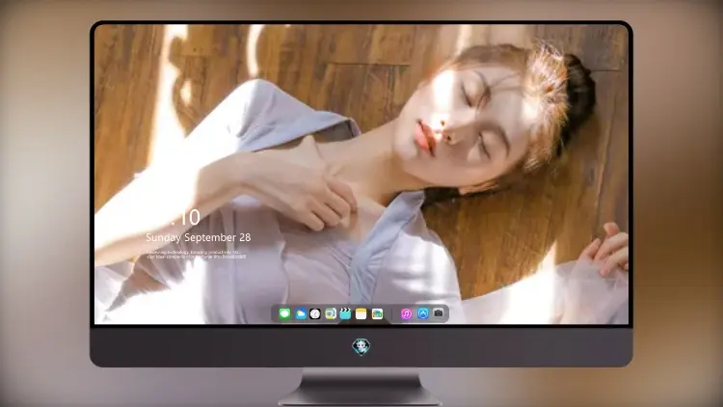Launch the pink iTunes music app
The height and width of the screenshot is (407, 723).
406,313
